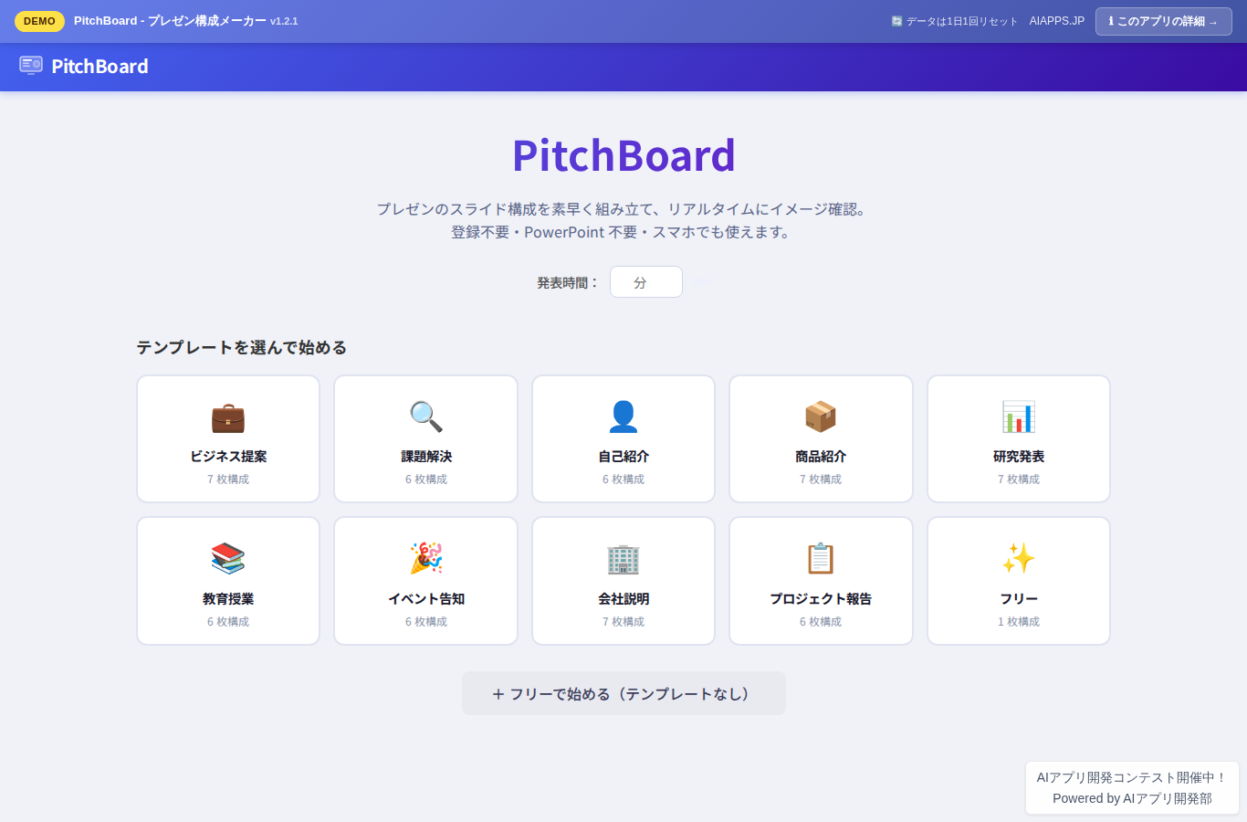Select the 商品紹介 template label
Screen dimensions: 1247x822
pyautogui.click(x=821, y=457)
